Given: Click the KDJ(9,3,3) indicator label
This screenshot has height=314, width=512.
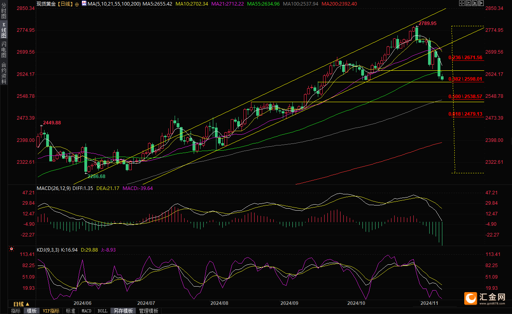Looking at the screenshot, I should 48,250.
